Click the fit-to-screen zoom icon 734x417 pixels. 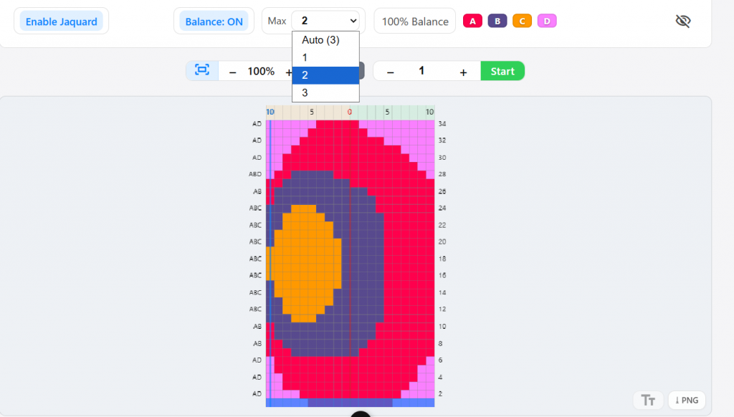tap(202, 71)
